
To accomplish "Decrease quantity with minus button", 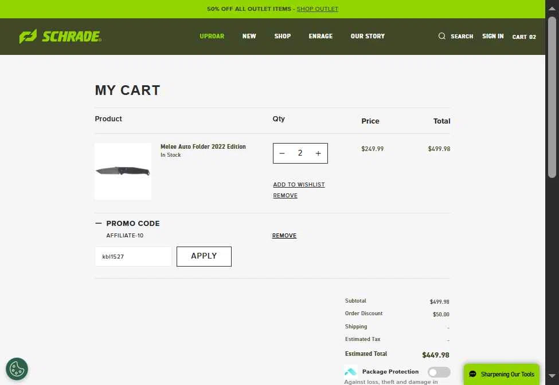I will [282, 153].
